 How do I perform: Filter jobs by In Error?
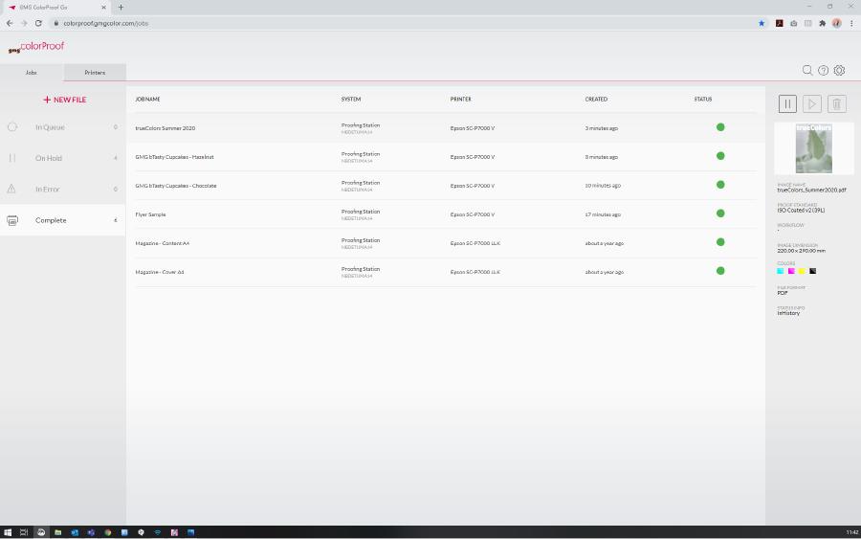pyautogui.click(x=48, y=190)
